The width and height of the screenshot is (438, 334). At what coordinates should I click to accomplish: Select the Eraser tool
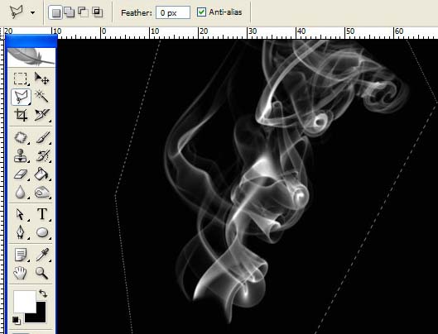(x=21, y=174)
